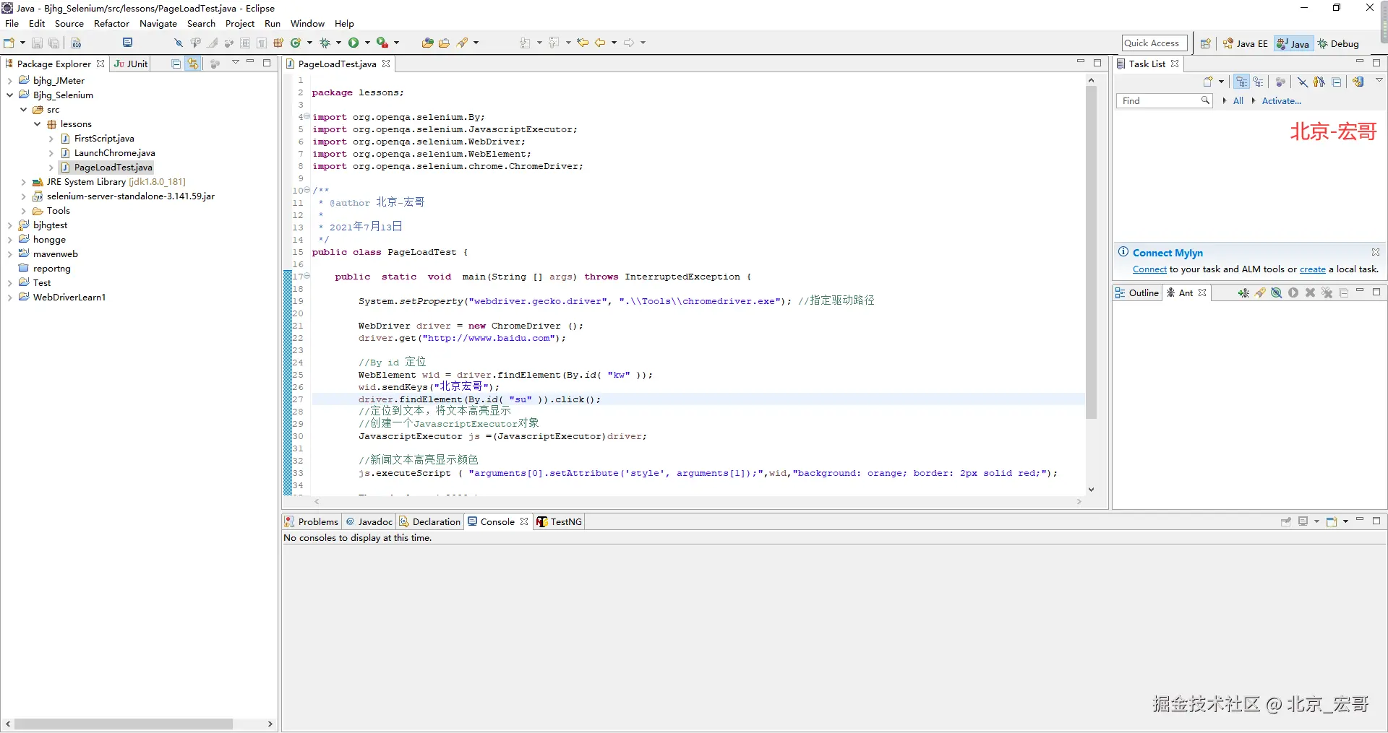Click Collapse All in Package Explorer
This screenshot has height=733, width=1388.
[176, 64]
